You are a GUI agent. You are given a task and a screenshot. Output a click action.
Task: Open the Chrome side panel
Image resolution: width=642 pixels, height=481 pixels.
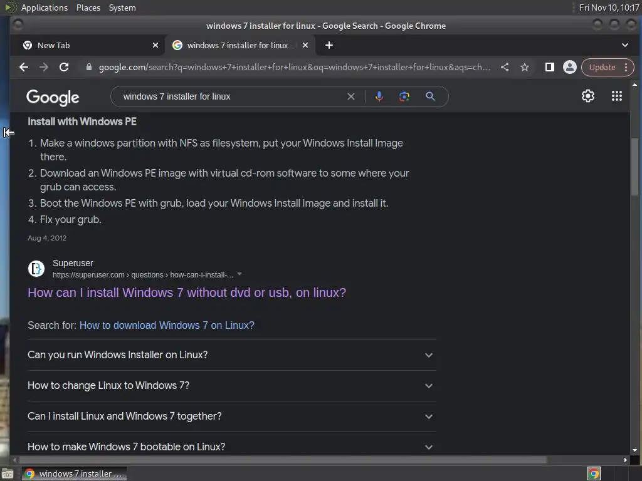(x=549, y=67)
